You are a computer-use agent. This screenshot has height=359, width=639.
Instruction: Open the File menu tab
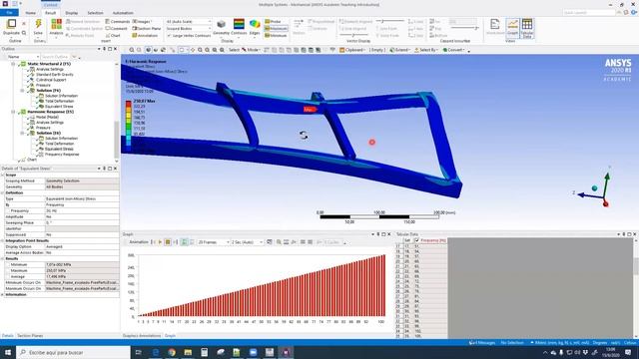click(9, 13)
